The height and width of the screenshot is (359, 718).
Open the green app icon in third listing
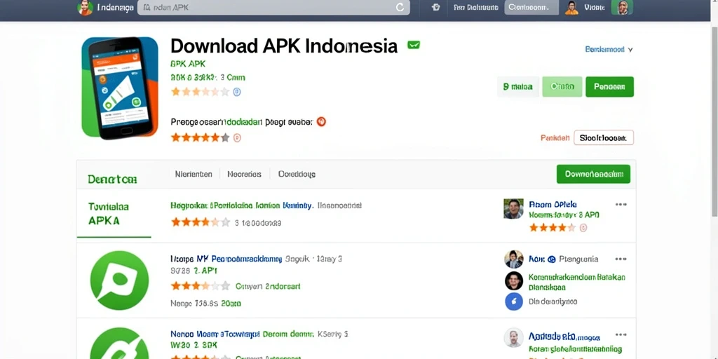(119, 343)
